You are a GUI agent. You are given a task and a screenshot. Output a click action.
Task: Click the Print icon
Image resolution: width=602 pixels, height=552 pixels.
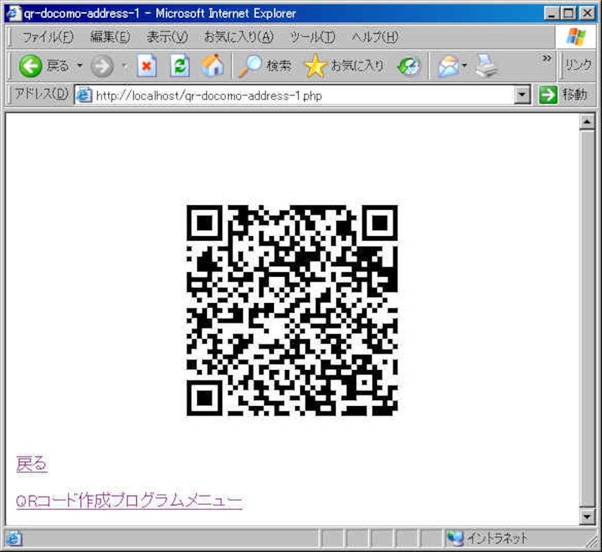[x=486, y=65]
